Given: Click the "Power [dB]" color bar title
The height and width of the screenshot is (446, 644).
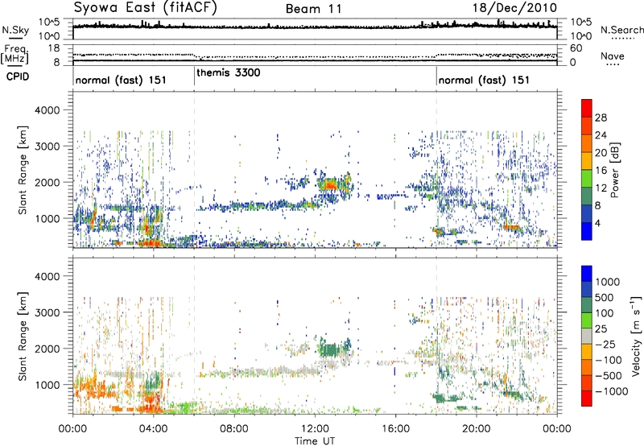Looking at the screenshot, I should click(x=614, y=170).
